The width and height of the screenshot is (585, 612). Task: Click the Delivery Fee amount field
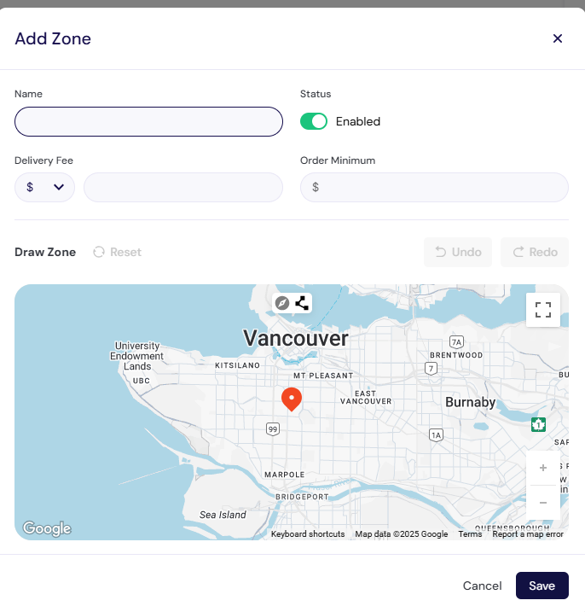[183, 187]
